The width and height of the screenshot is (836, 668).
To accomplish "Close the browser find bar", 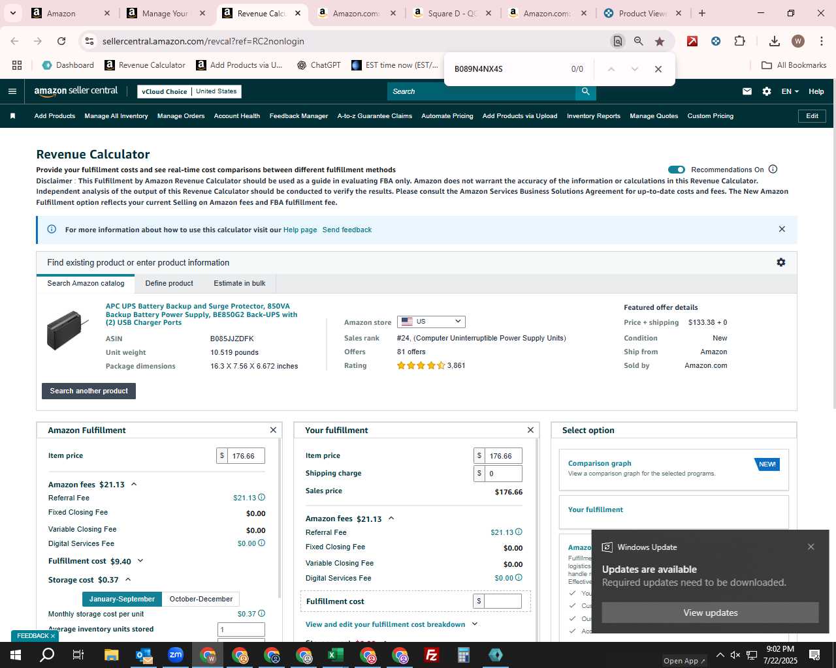I will 658,69.
